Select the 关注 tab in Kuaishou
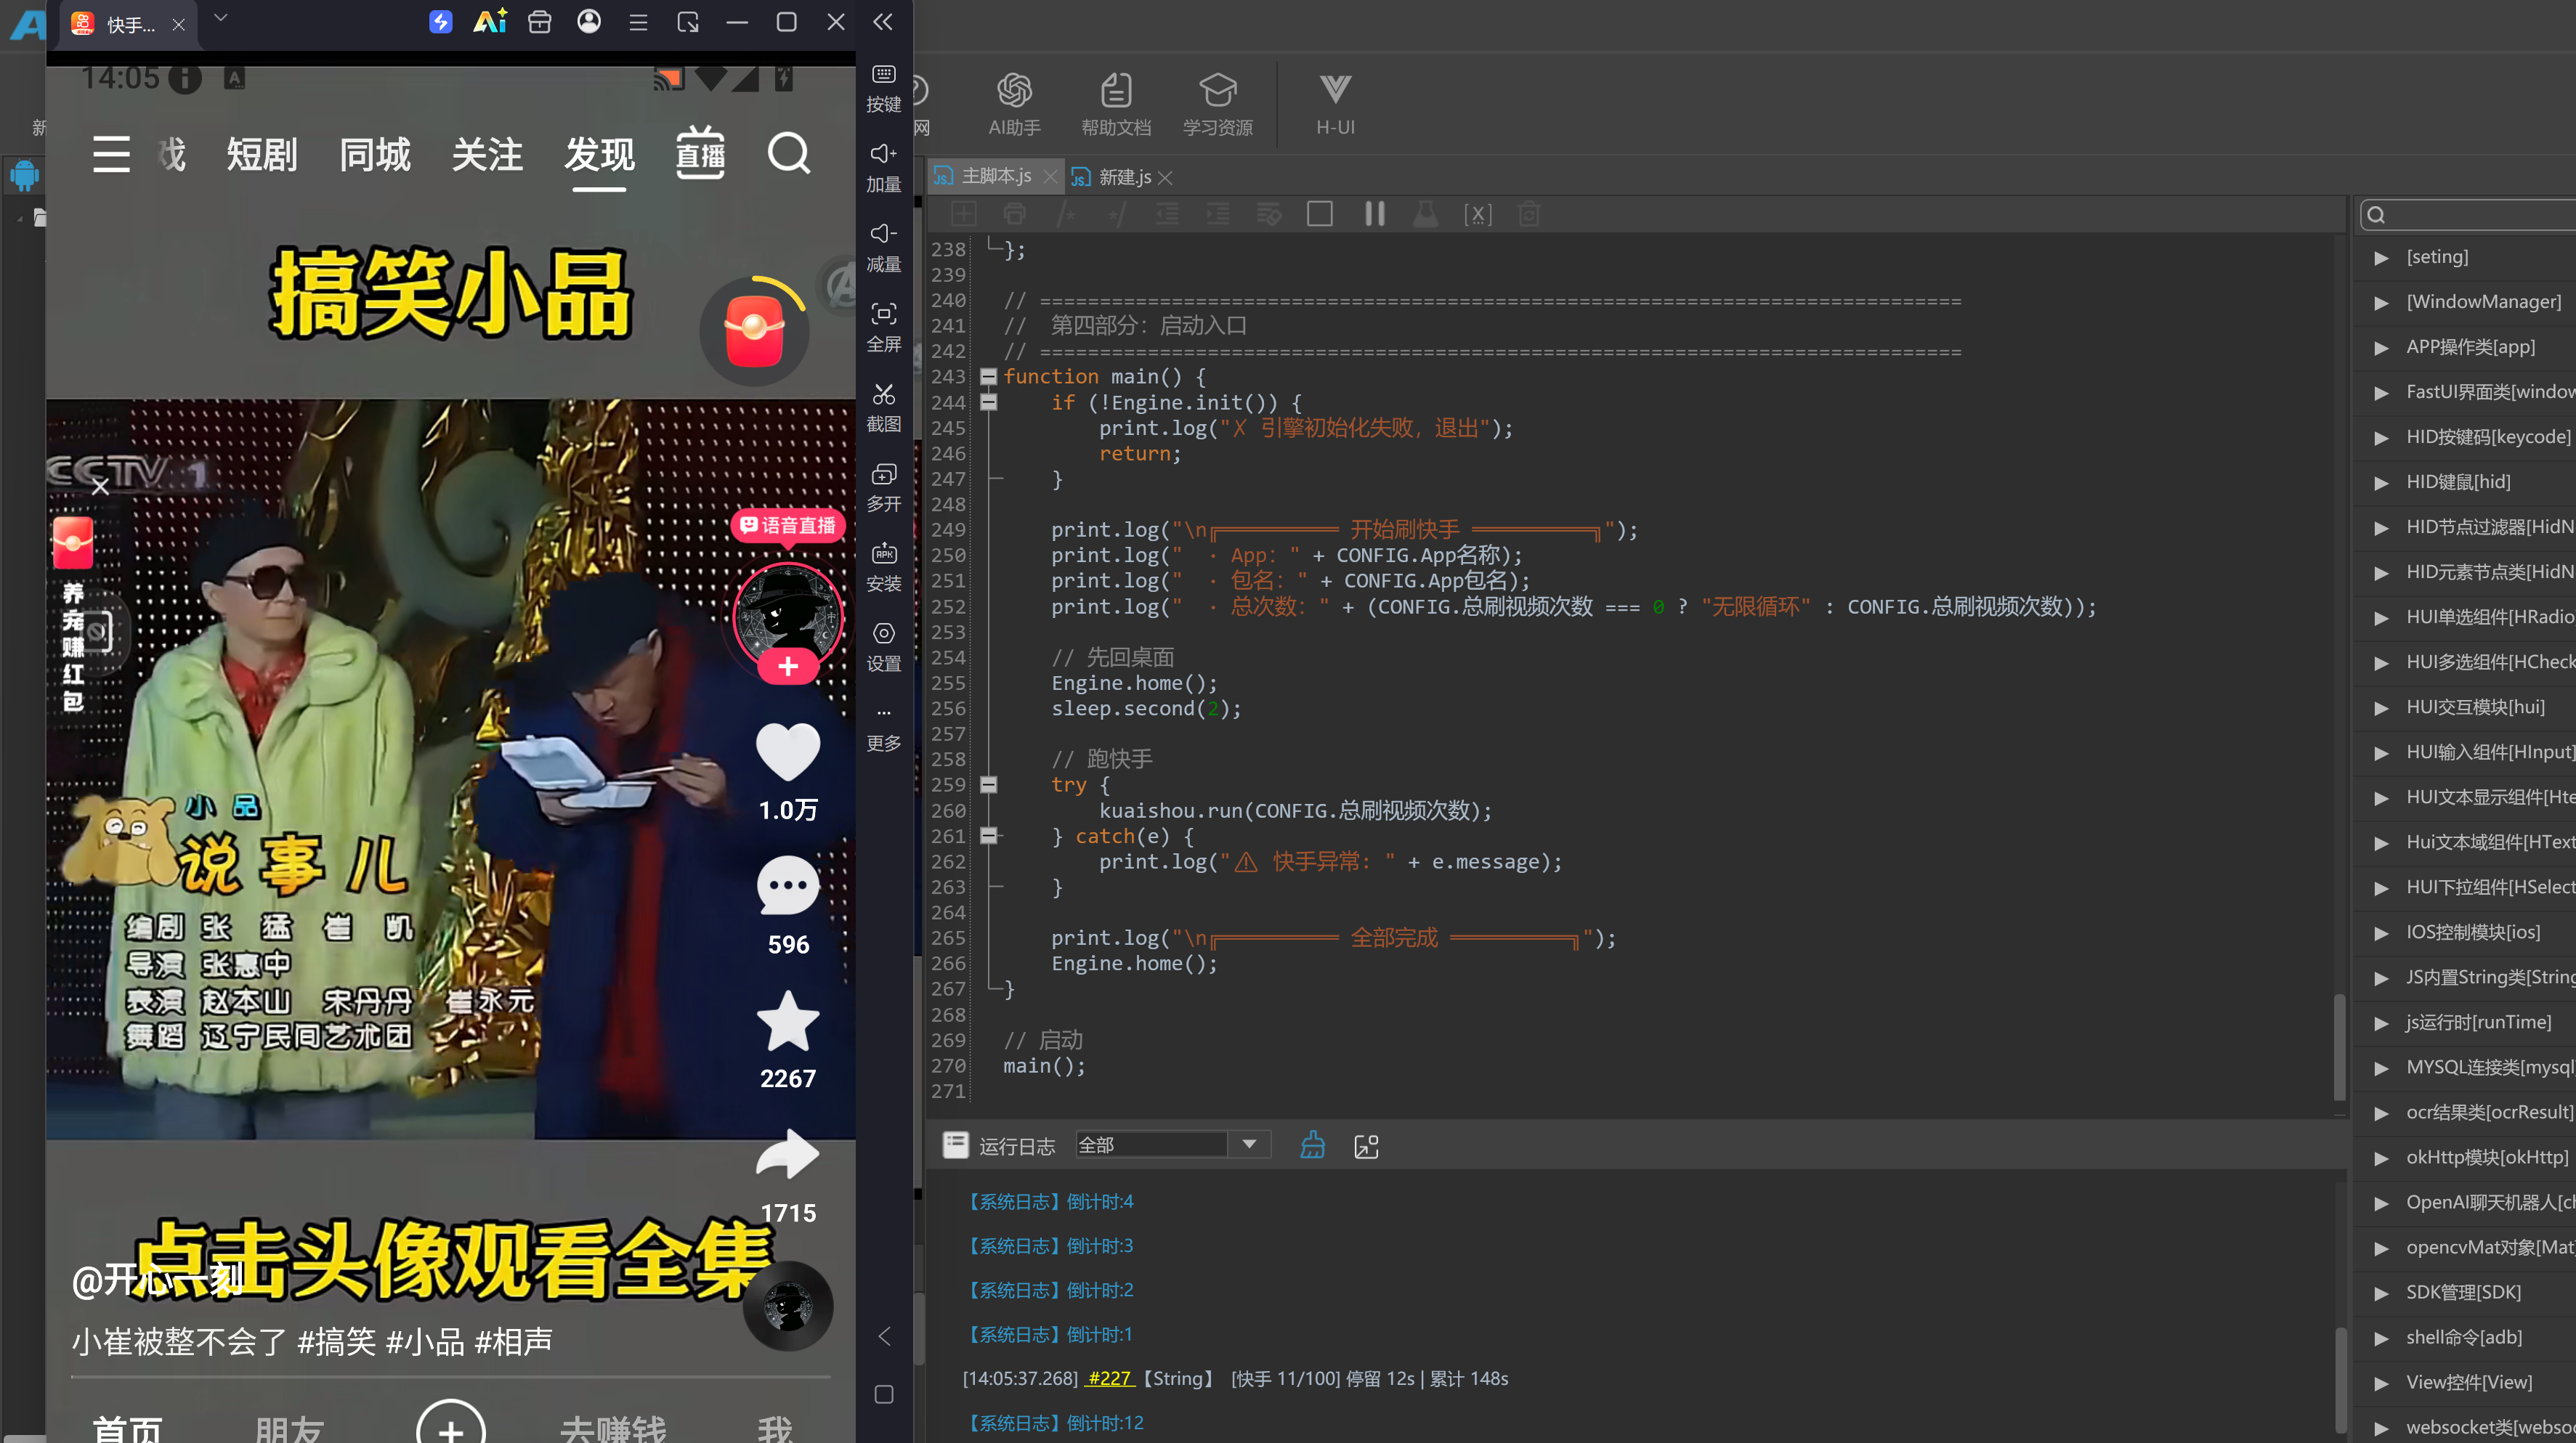The width and height of the screenshot is (2576, 1443). coord(487,154)
